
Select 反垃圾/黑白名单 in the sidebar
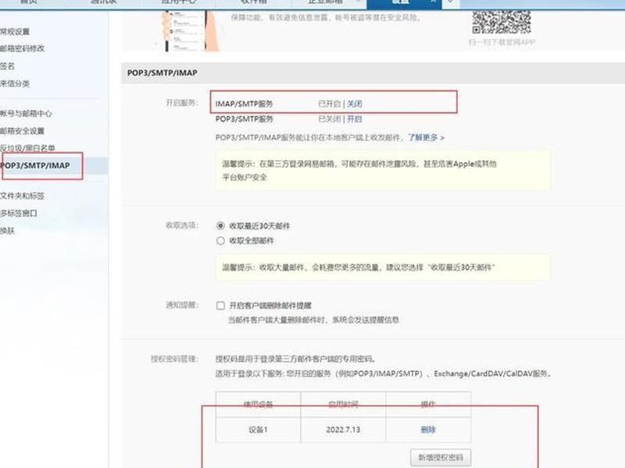[27, 148]
